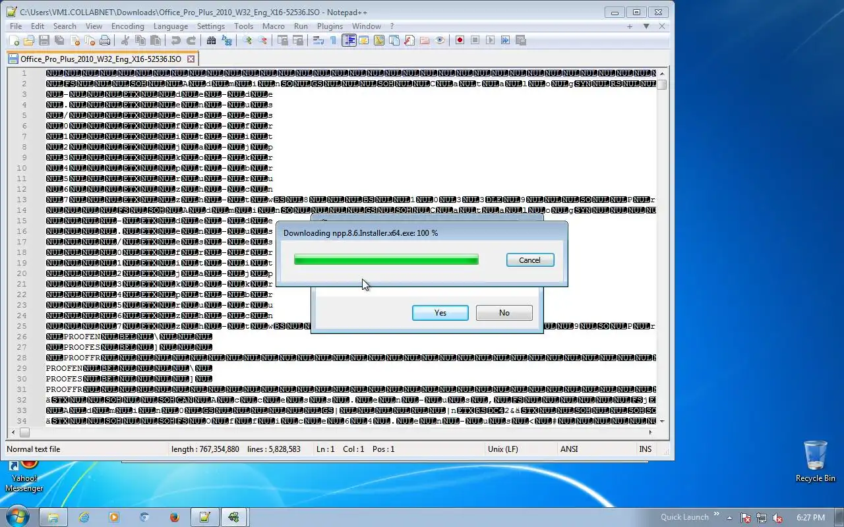Open the Search menu

65,26
